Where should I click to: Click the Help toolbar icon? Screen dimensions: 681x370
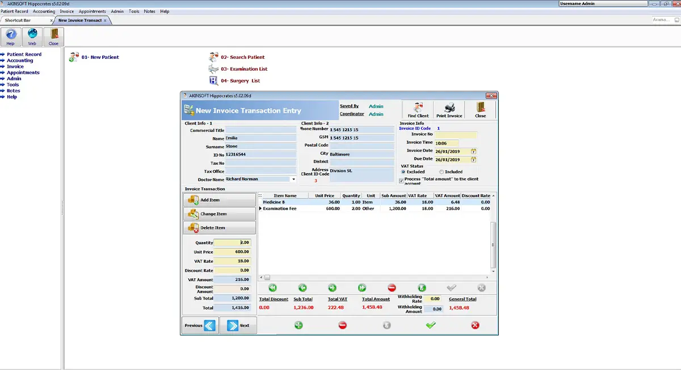(x=11, y=37)
